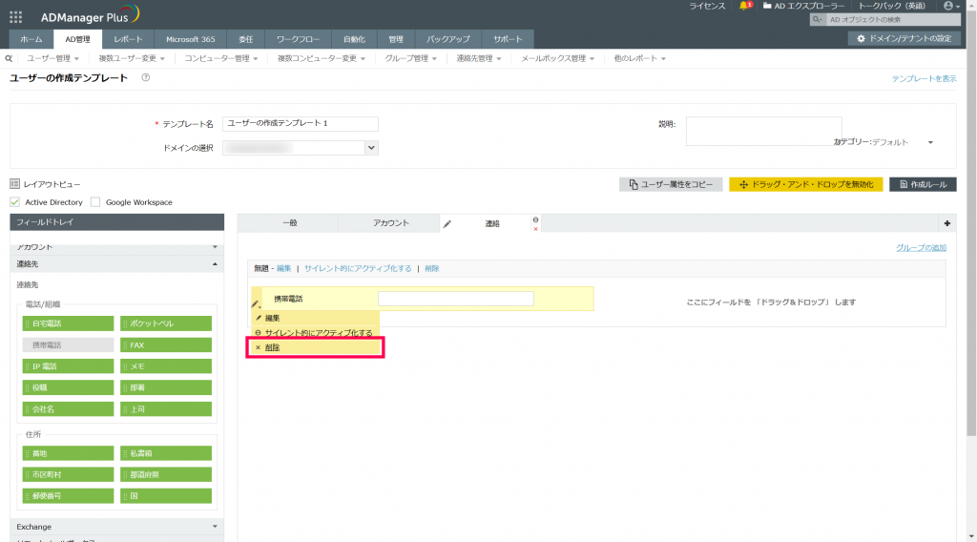Open ドメイン/テナントの設定 button
Viewport: 977px width, 542px height.
click(904, 38)
